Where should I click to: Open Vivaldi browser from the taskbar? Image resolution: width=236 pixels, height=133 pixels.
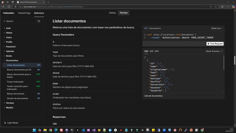coord(61,130)
